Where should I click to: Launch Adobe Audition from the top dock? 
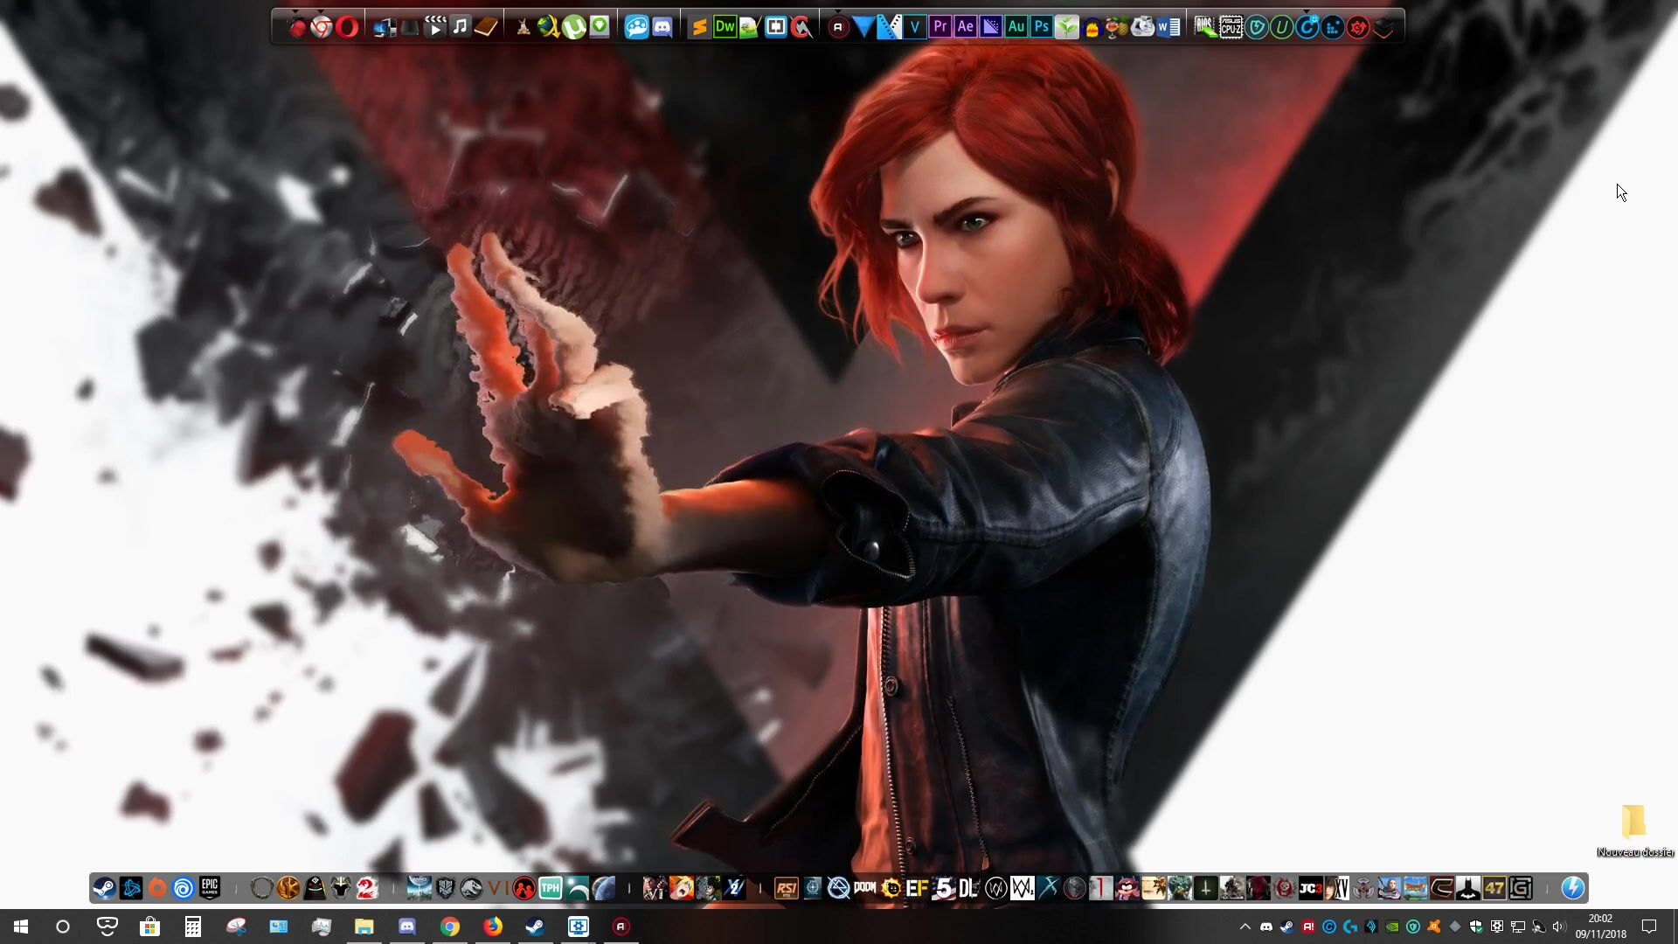(x=1016, y=27)
